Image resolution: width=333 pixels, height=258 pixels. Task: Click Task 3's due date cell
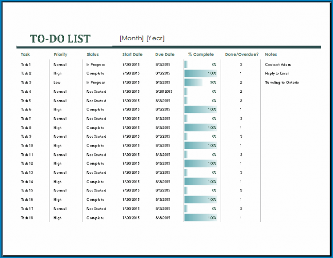pyautogui.click(x=163, y=83)
